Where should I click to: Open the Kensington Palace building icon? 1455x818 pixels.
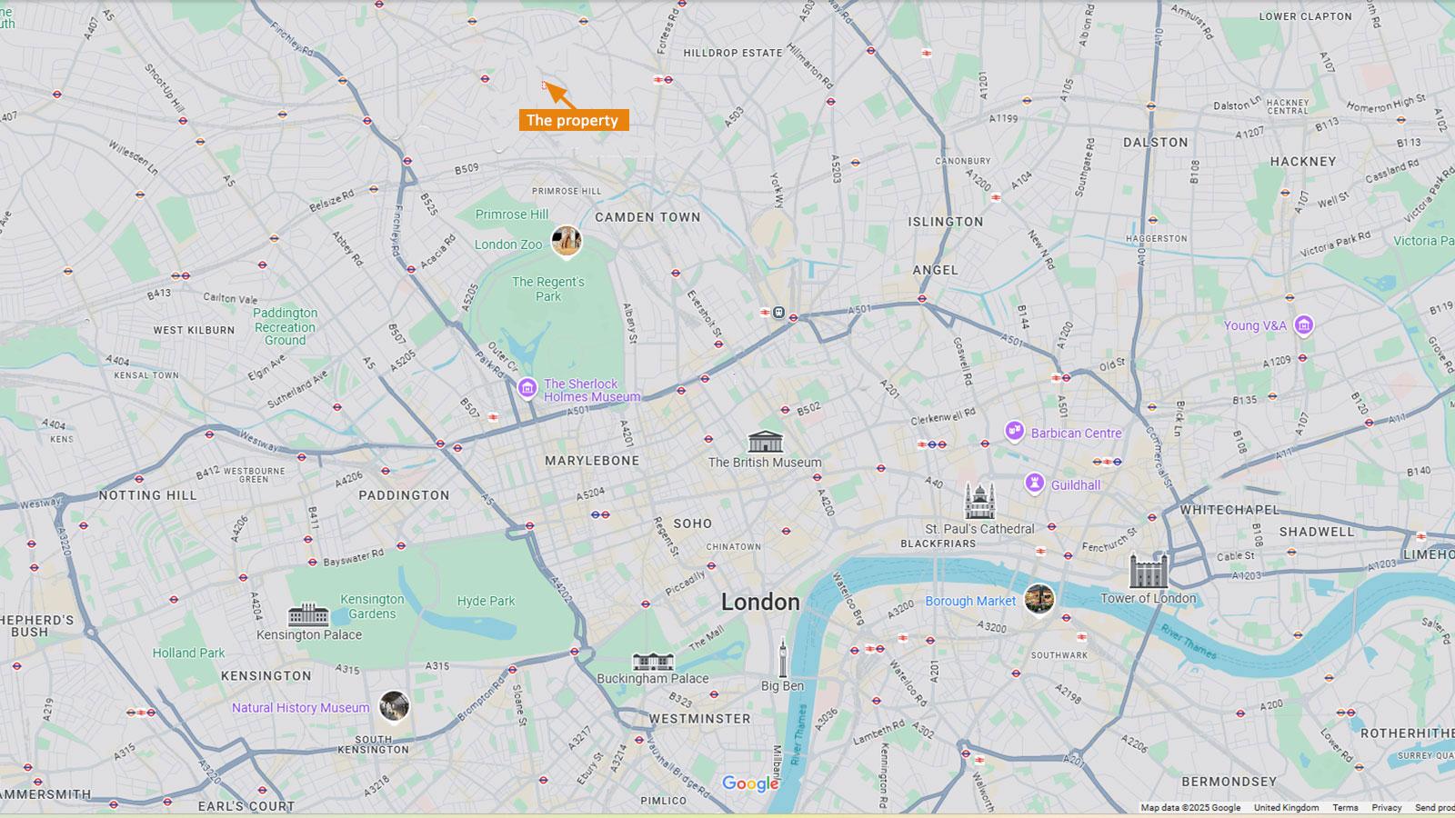click(x=308, y=615)
